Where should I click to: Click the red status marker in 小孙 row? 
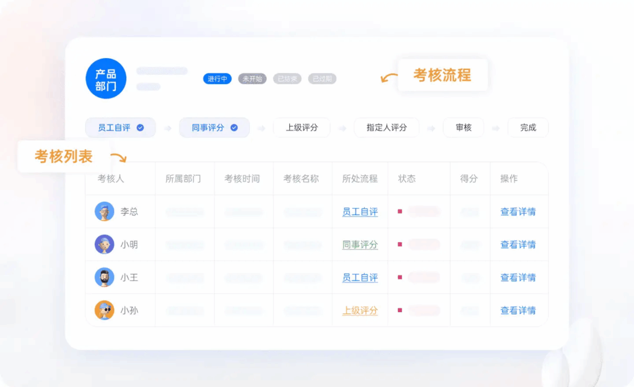[400, 310]
